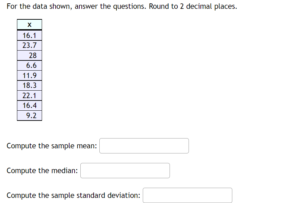Select the value 22.1 in the table
This screenshot has height=203, width=293.
tap(30, 95)
